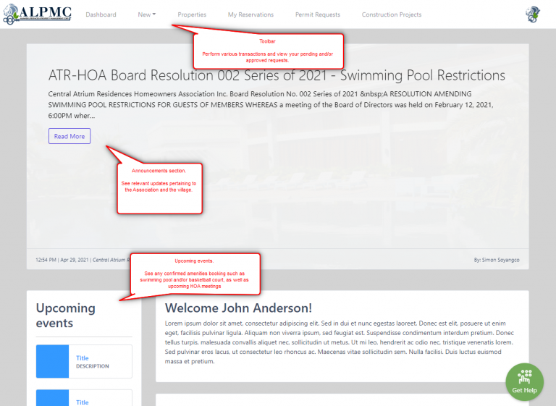Open the first upcoming event Title

coord(83,358)
